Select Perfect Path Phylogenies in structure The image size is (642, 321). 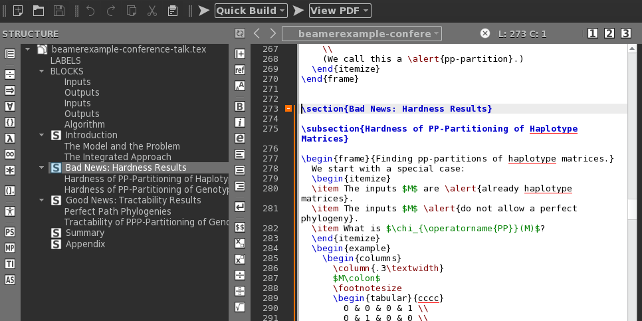(118, 211)
